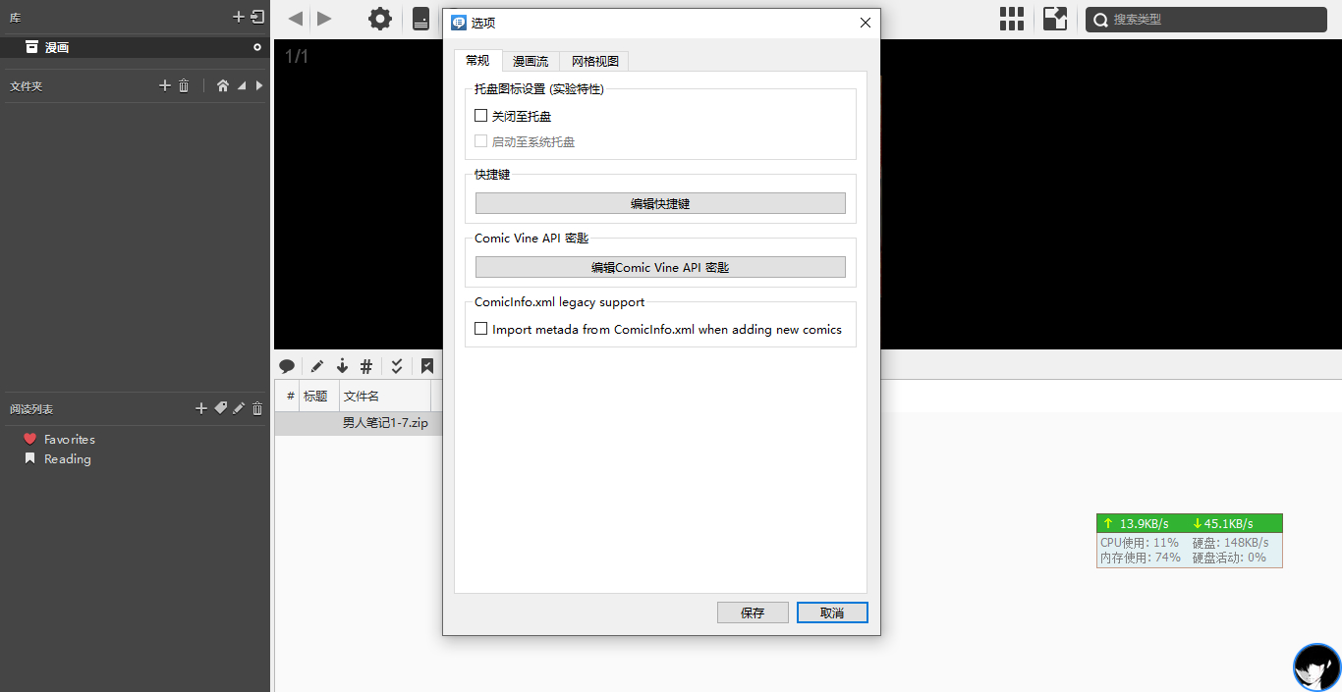Viewport: 1342px width, 692px height.
Task: Check Import metada from ComicInfo.xml checkbox
Action: tap(481, 329)
